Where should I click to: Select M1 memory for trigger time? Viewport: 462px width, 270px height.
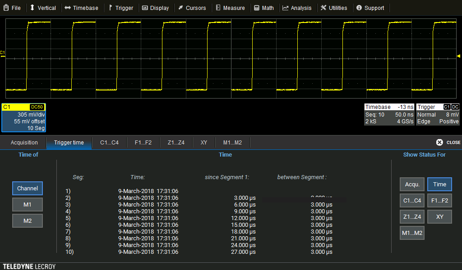(x=28, y=205)
